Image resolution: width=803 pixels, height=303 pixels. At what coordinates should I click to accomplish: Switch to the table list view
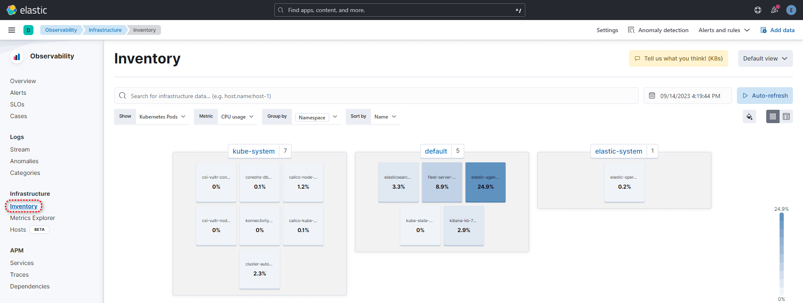coord(786,116)
